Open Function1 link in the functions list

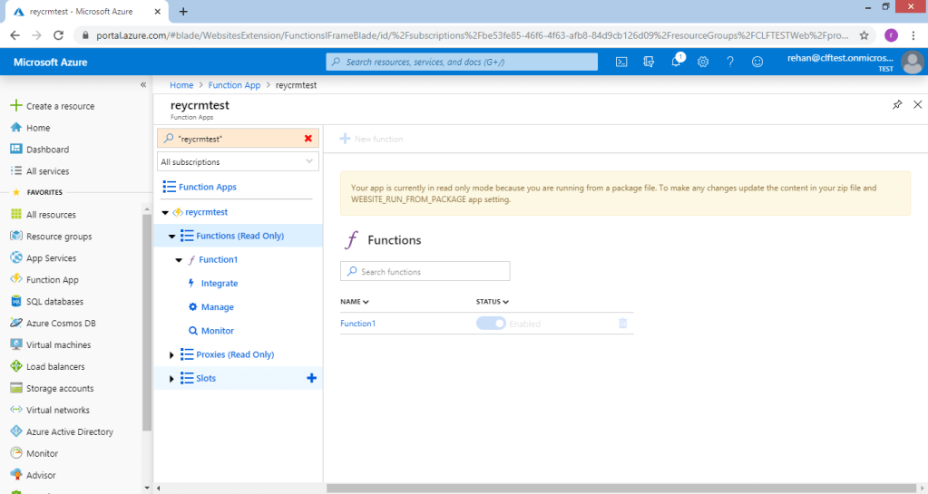coord(357,324)
